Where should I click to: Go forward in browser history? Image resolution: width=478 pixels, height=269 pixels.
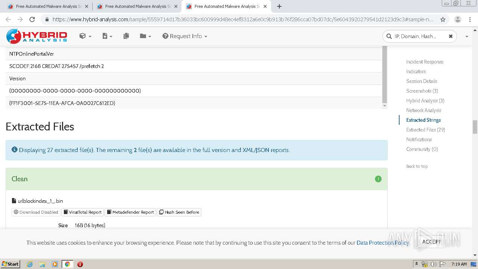(20, 19)
